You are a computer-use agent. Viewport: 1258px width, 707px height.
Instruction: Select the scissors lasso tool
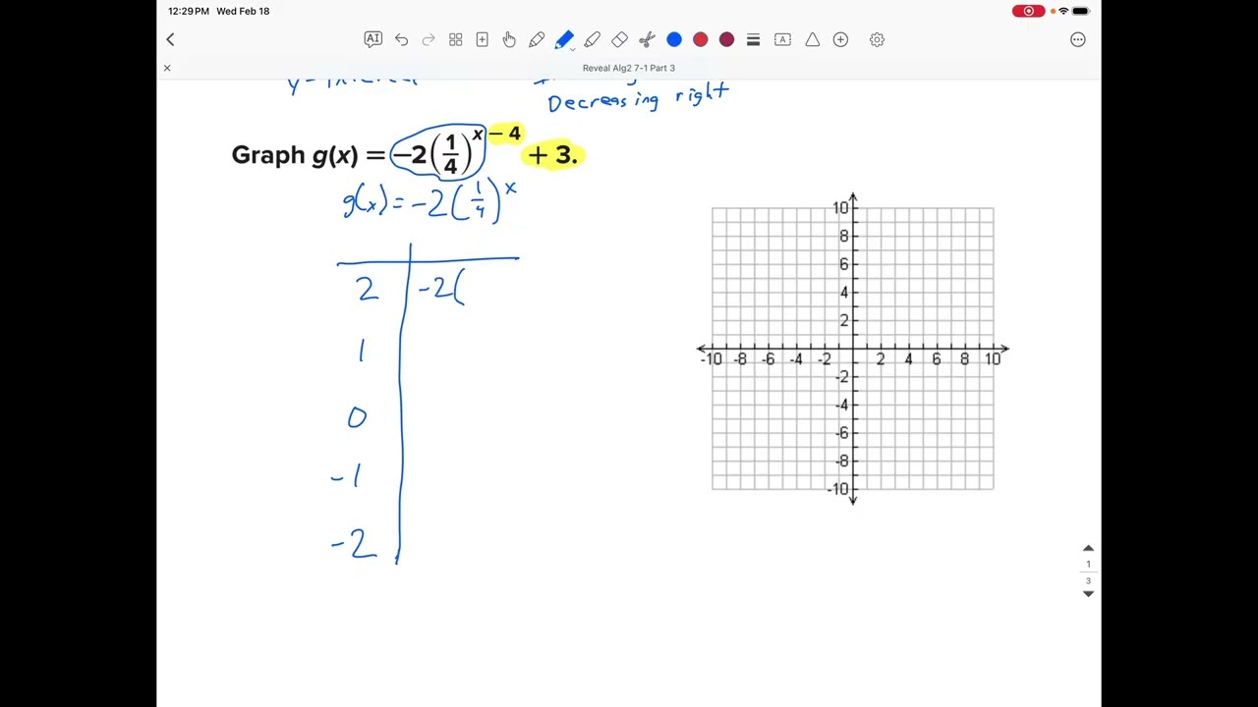[x=647, y=39]
